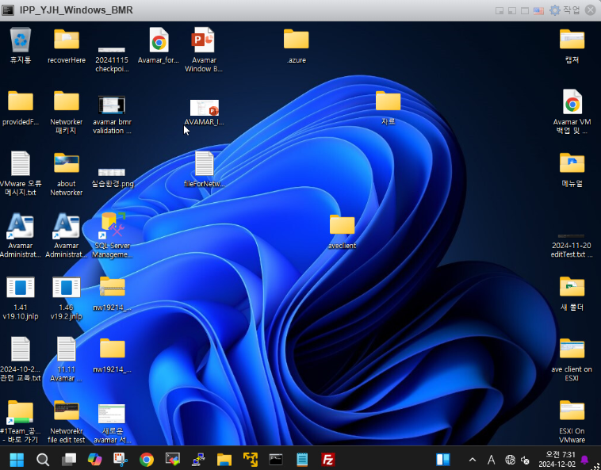Image resolution: width=601 pixels, height=470 pixels.
Task: Open notification bell in the tray
Action: point(584,459)
